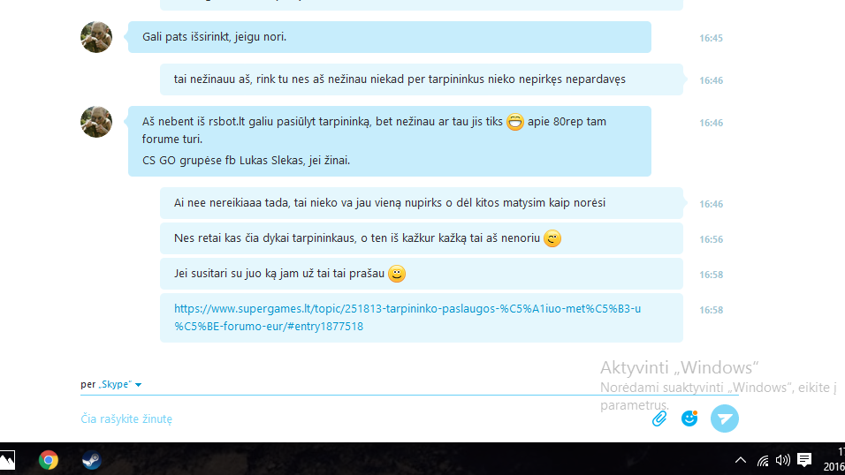Open the supergames.lt tarpininko-paslaugos link

(x=407, y=317)
